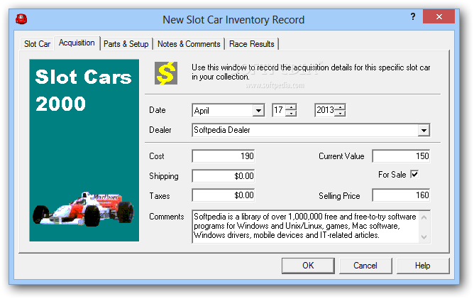This screenshot has width=474, height=299.
Task: Click the Taxes input field
Action: tap(224, 195)
